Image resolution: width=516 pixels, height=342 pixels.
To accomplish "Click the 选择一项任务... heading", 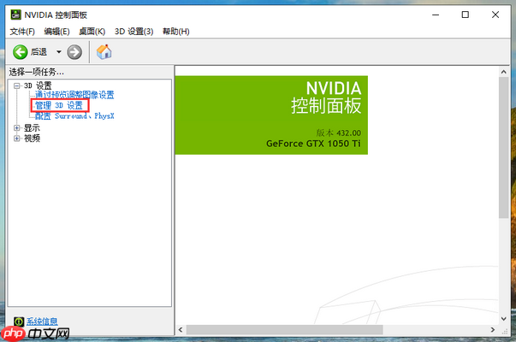I will [x=36, y=72].
